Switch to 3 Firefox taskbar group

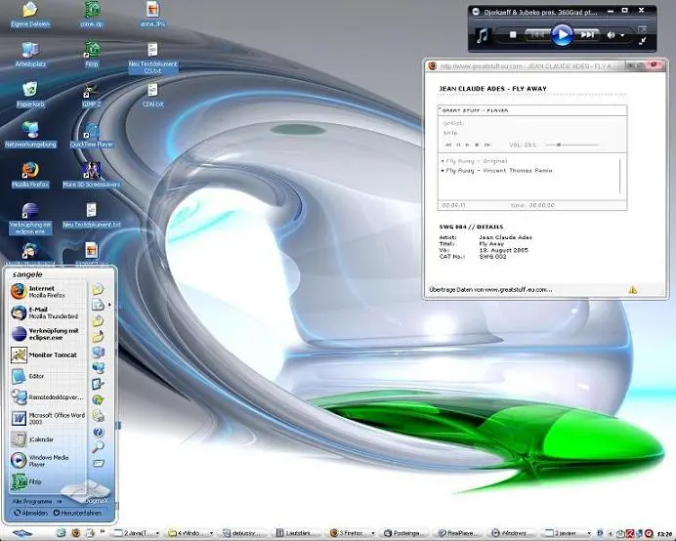349,533
